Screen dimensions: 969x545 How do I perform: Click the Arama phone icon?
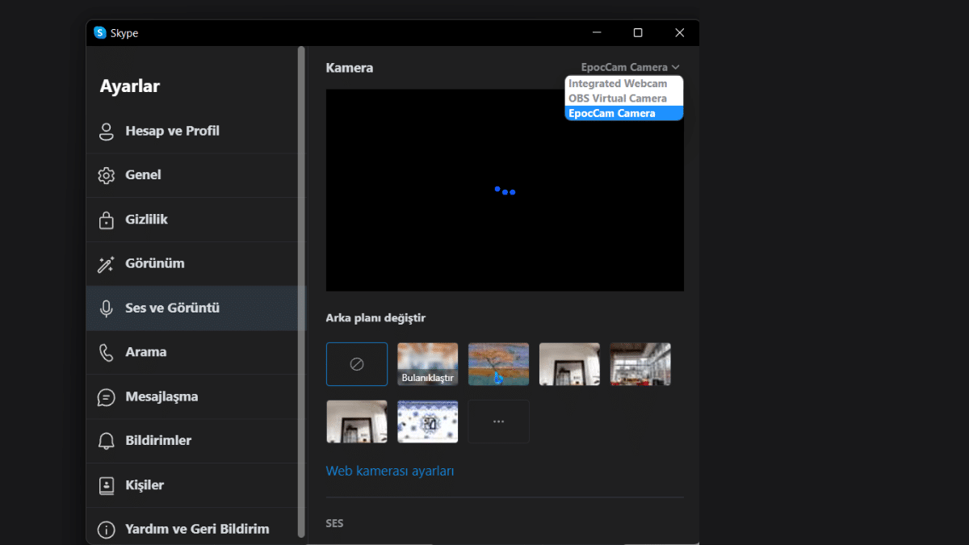click(106, 352)
